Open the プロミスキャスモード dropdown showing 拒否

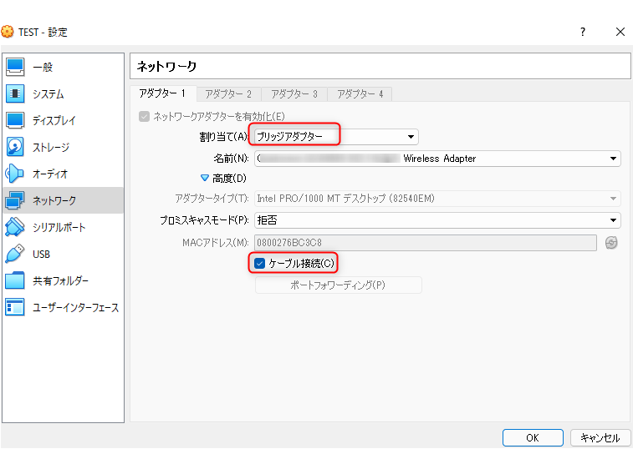(x=437, y=220)
